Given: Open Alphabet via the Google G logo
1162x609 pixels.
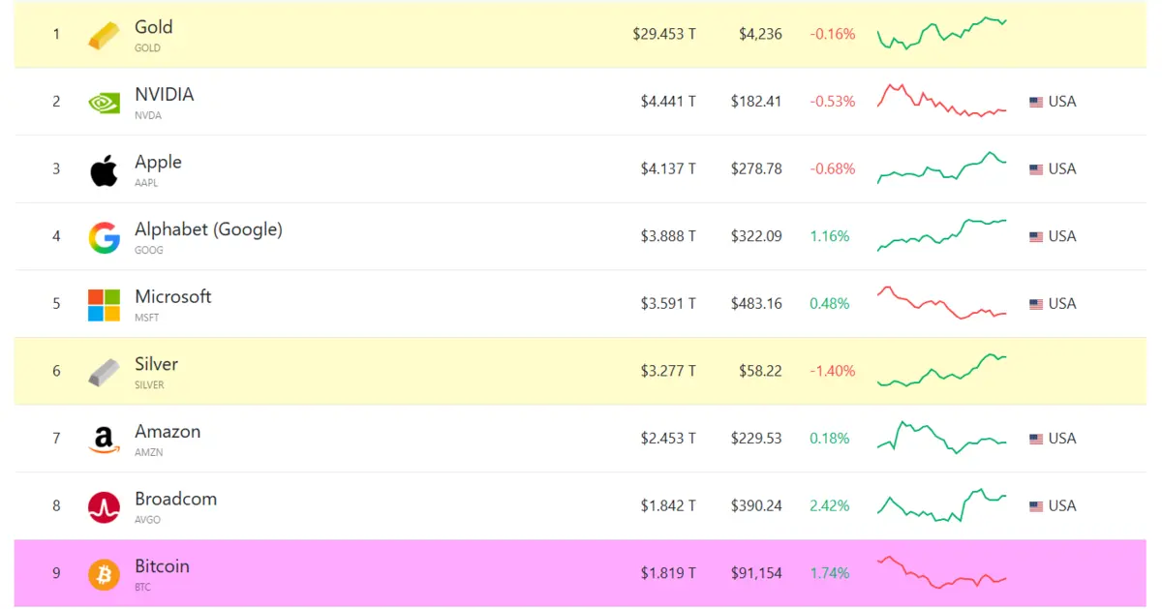Looking at the screenshot, I should [x=105, y=235].
